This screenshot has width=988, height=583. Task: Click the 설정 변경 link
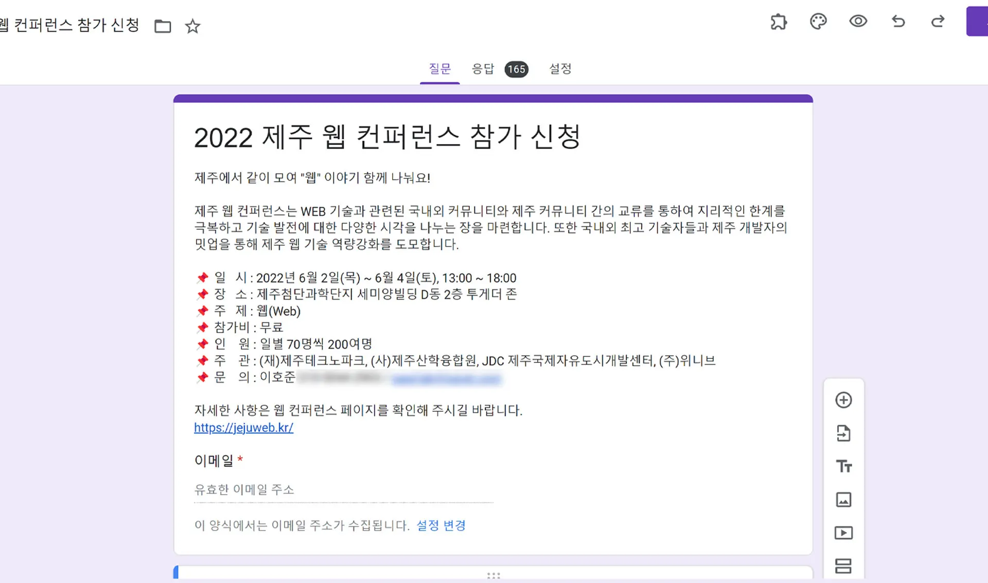coord(441,525)
